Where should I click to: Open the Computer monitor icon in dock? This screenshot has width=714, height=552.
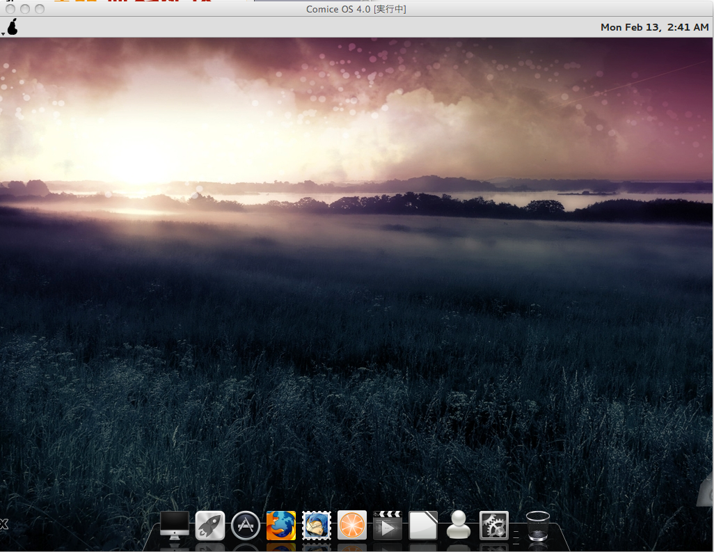pyautogui.click(x=174, y=525)
